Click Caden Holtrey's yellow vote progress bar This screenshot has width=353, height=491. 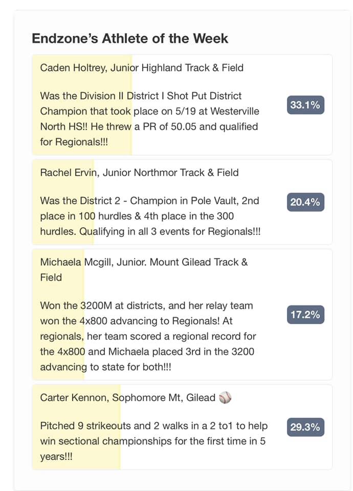[x=82, y=104]
